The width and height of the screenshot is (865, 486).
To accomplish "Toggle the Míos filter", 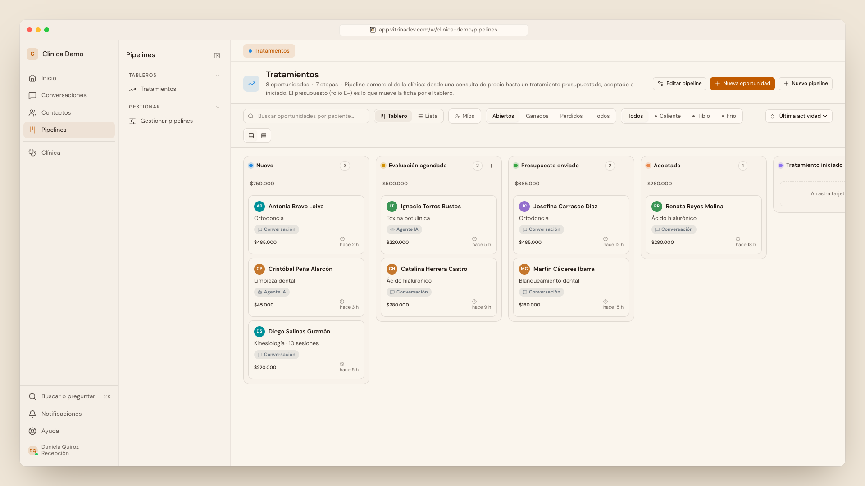I will (x=464, y=116).
